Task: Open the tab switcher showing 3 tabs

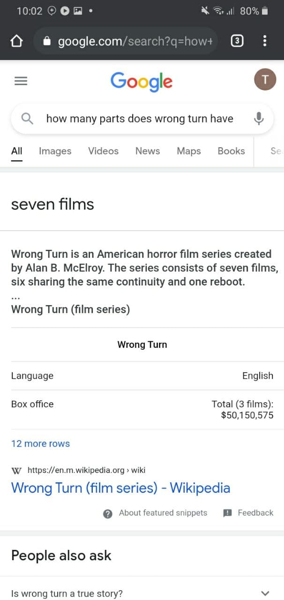Action: [x=237, y=41]
